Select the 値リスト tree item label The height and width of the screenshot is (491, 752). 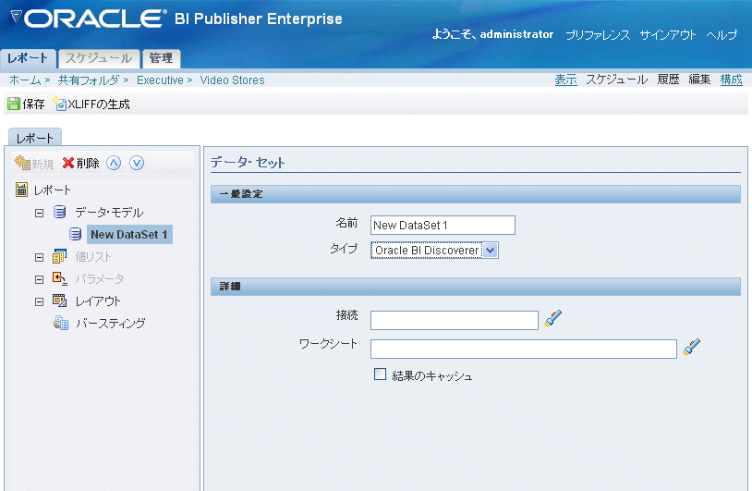click(93, 257)
